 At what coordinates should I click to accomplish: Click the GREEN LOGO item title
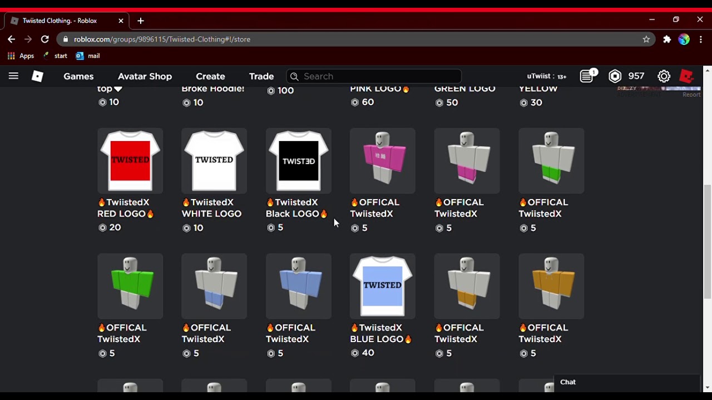(x=465, y=89)
